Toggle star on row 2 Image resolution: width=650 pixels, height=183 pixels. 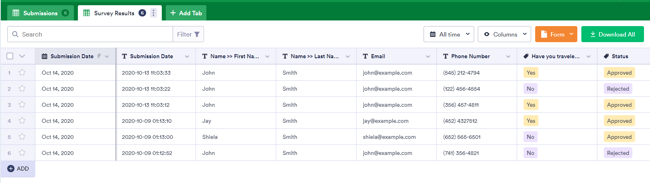tap(22, 89)
